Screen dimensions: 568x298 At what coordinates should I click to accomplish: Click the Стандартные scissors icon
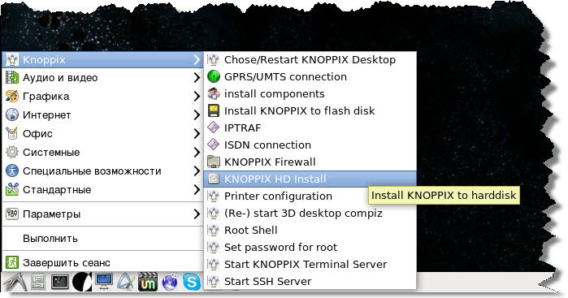click(x=12, y=189)
